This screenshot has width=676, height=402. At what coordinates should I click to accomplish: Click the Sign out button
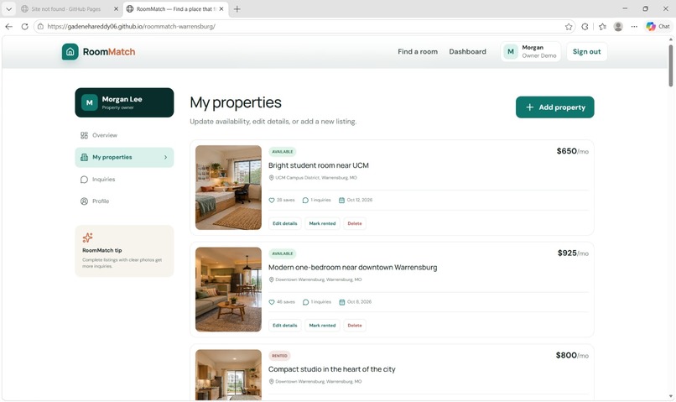click(586, 52)
